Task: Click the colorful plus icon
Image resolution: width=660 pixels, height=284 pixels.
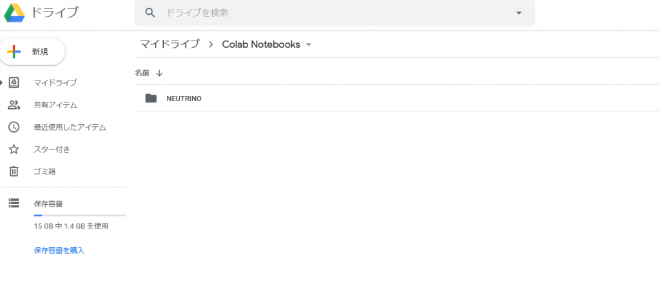Action: [14, 52]
